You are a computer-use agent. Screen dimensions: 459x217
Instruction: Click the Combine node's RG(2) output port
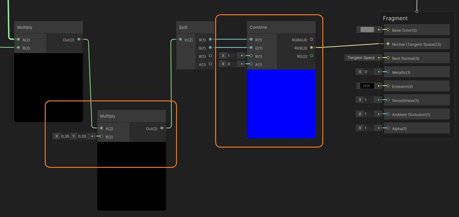click(x=312, y=56)
